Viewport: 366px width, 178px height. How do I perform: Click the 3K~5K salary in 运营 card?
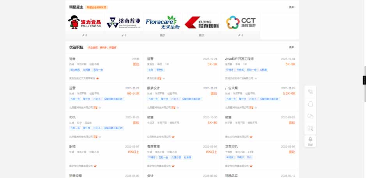(x=212, y=64)
